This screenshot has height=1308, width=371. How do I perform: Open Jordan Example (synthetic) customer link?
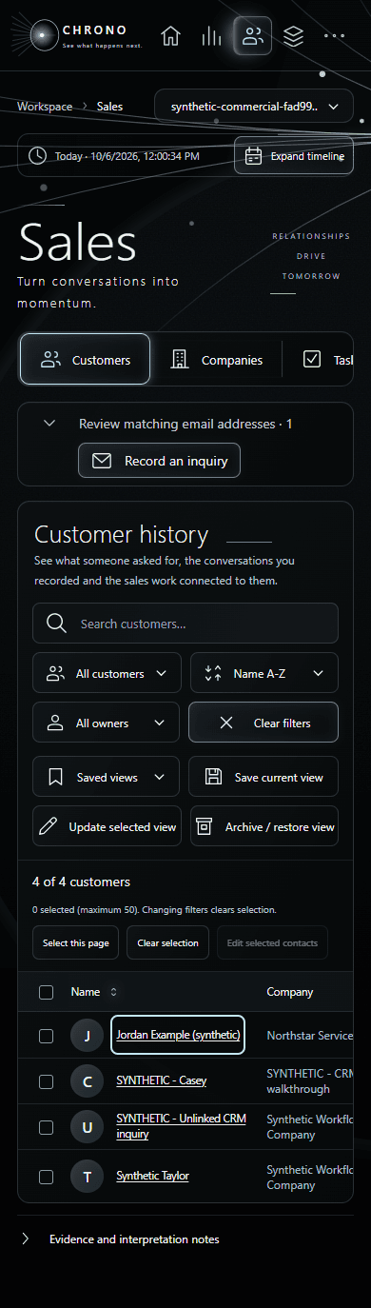coord(178,1035)
